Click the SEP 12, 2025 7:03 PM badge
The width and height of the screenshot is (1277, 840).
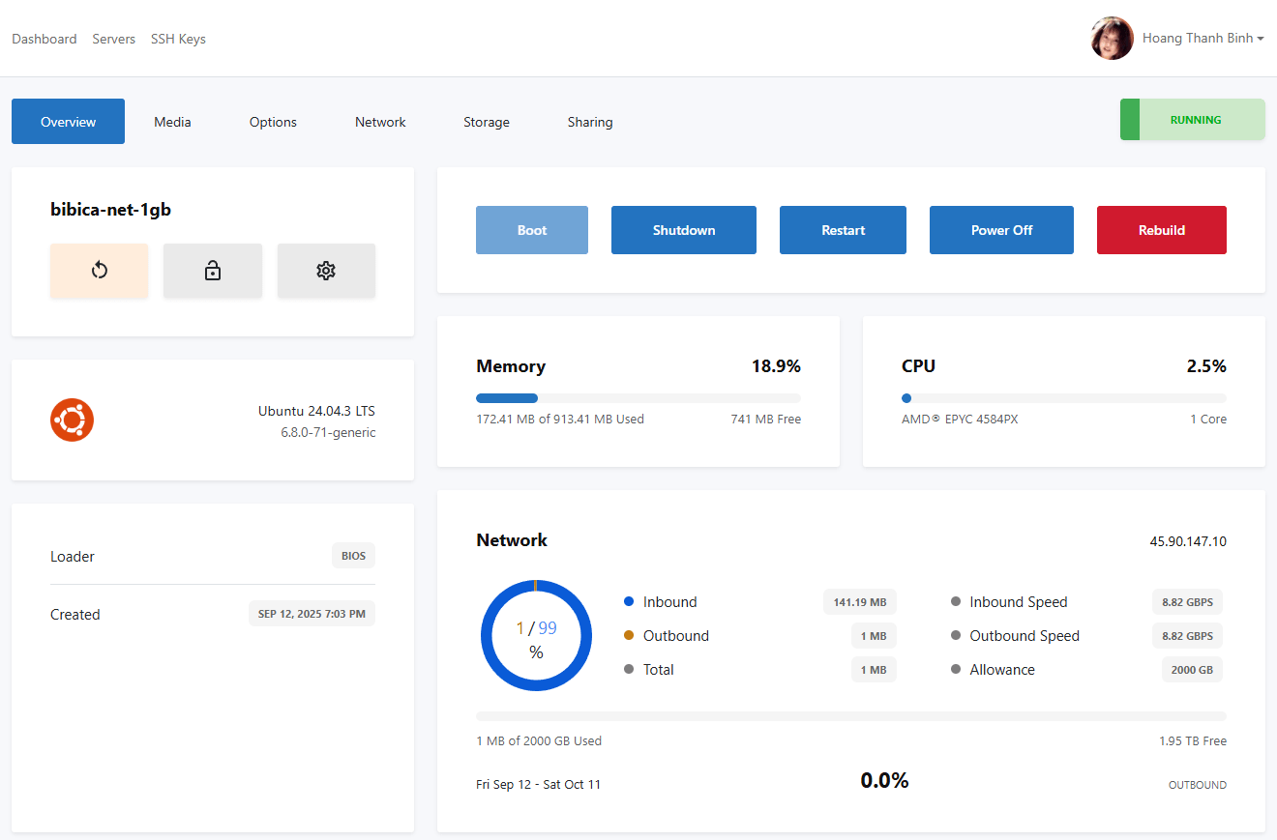pos(312,614)
